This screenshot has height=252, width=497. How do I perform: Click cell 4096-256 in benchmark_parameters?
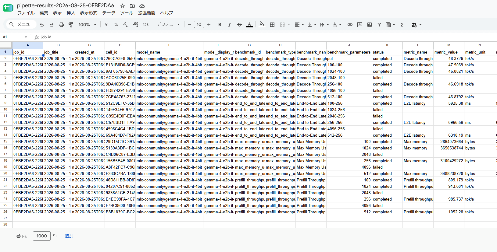349,129
